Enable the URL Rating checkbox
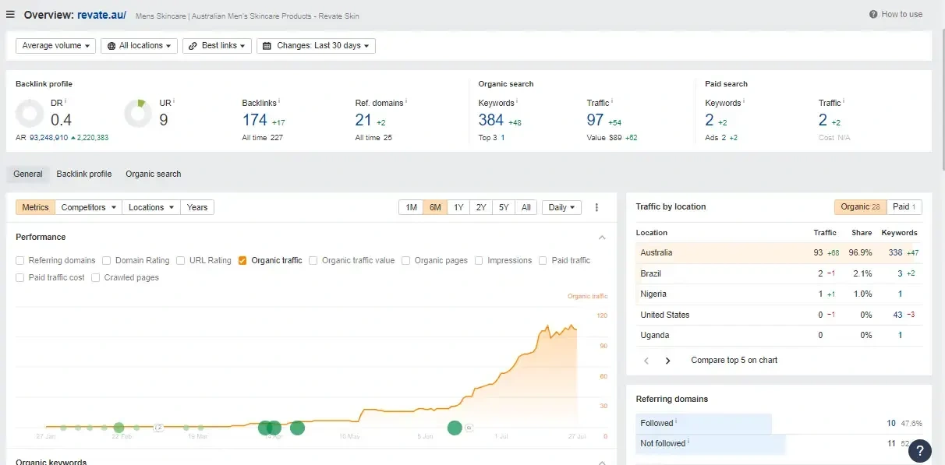 pyautogui.click(x=181, y=261)
